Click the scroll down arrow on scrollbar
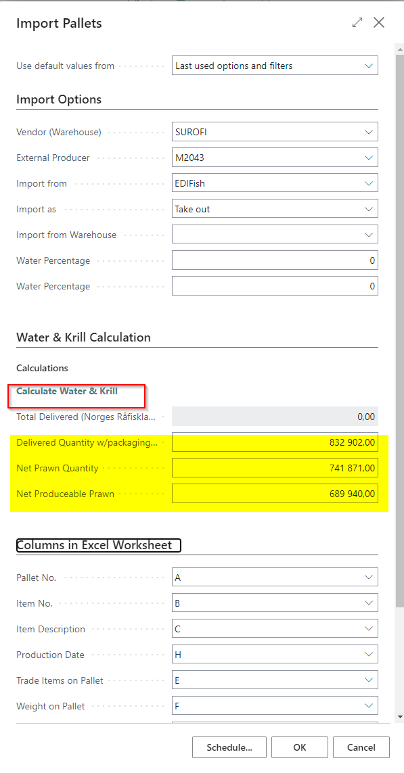The image size is (404, 773). point(399,717)
